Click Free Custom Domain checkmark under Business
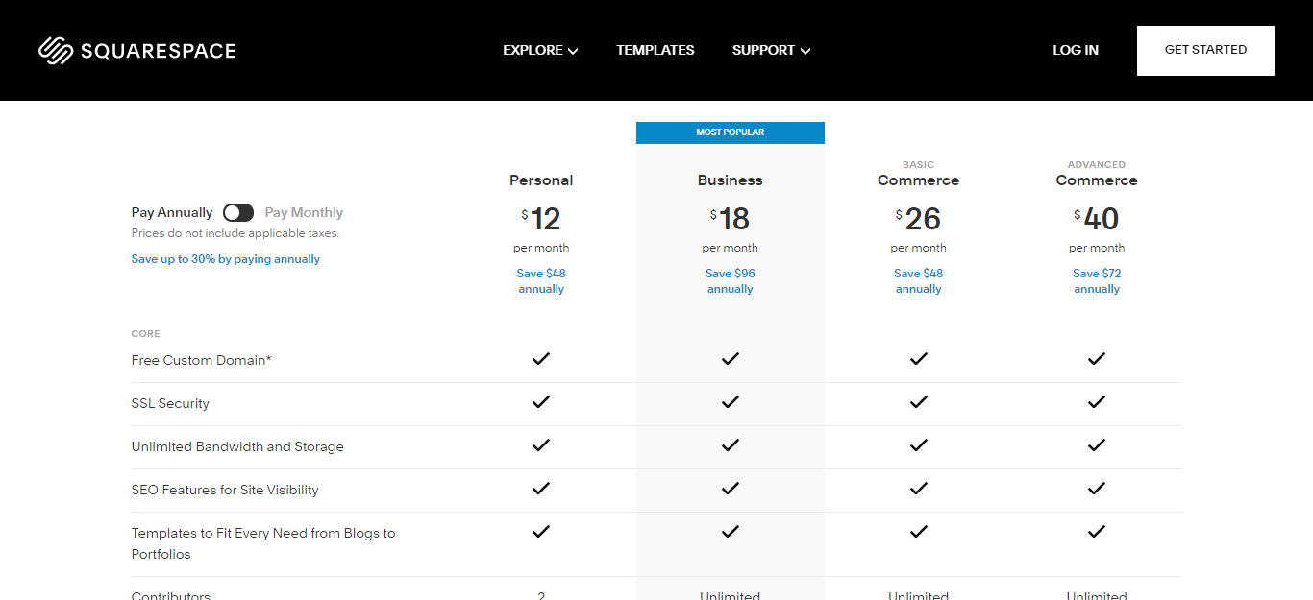 [x=731, y=359]
